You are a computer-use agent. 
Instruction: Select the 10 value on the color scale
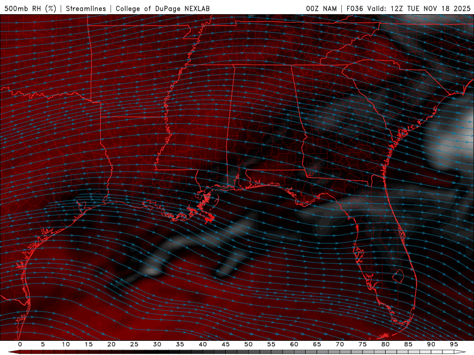click(66, 344)
